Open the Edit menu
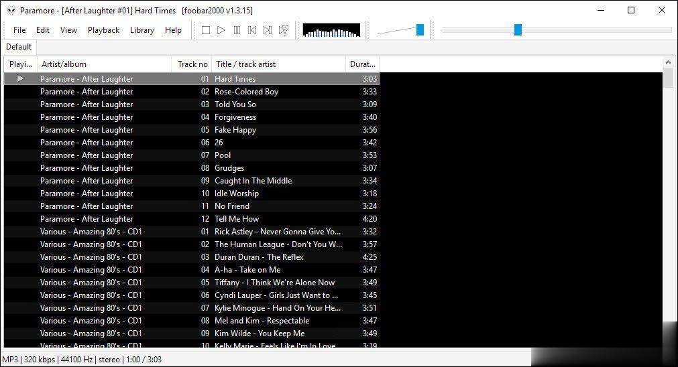Screen dimensions: 678x367 [43, 30]
